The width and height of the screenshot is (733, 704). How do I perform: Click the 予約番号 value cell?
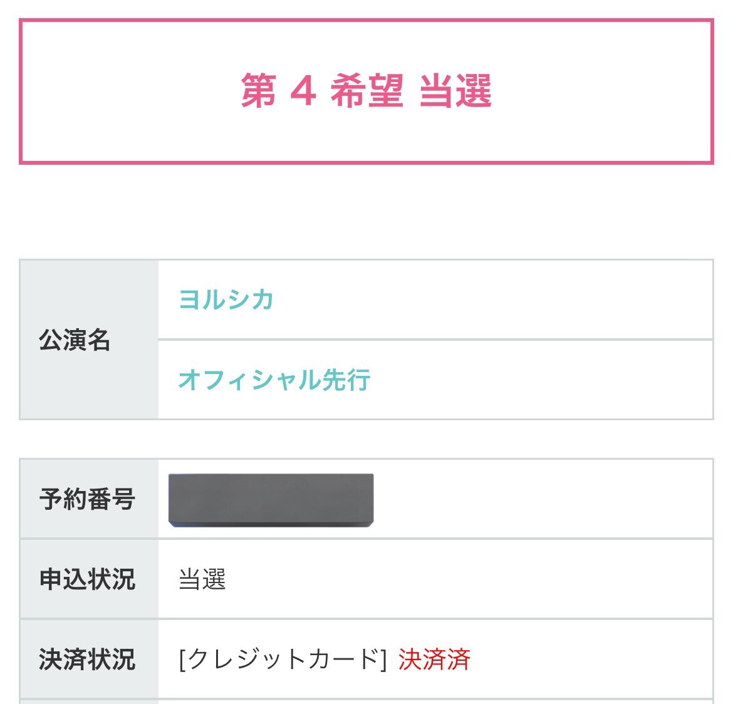click(x=435, y=499)
